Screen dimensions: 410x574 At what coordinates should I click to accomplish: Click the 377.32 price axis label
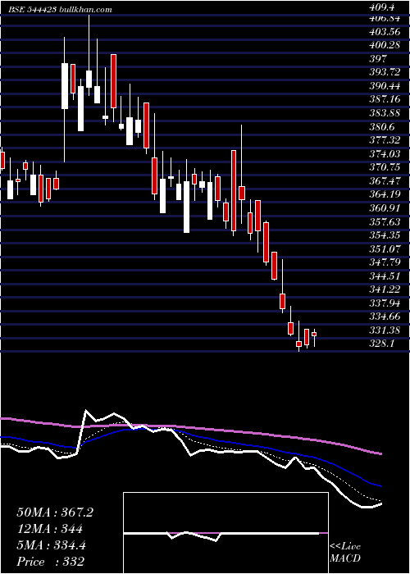(385, 140)
